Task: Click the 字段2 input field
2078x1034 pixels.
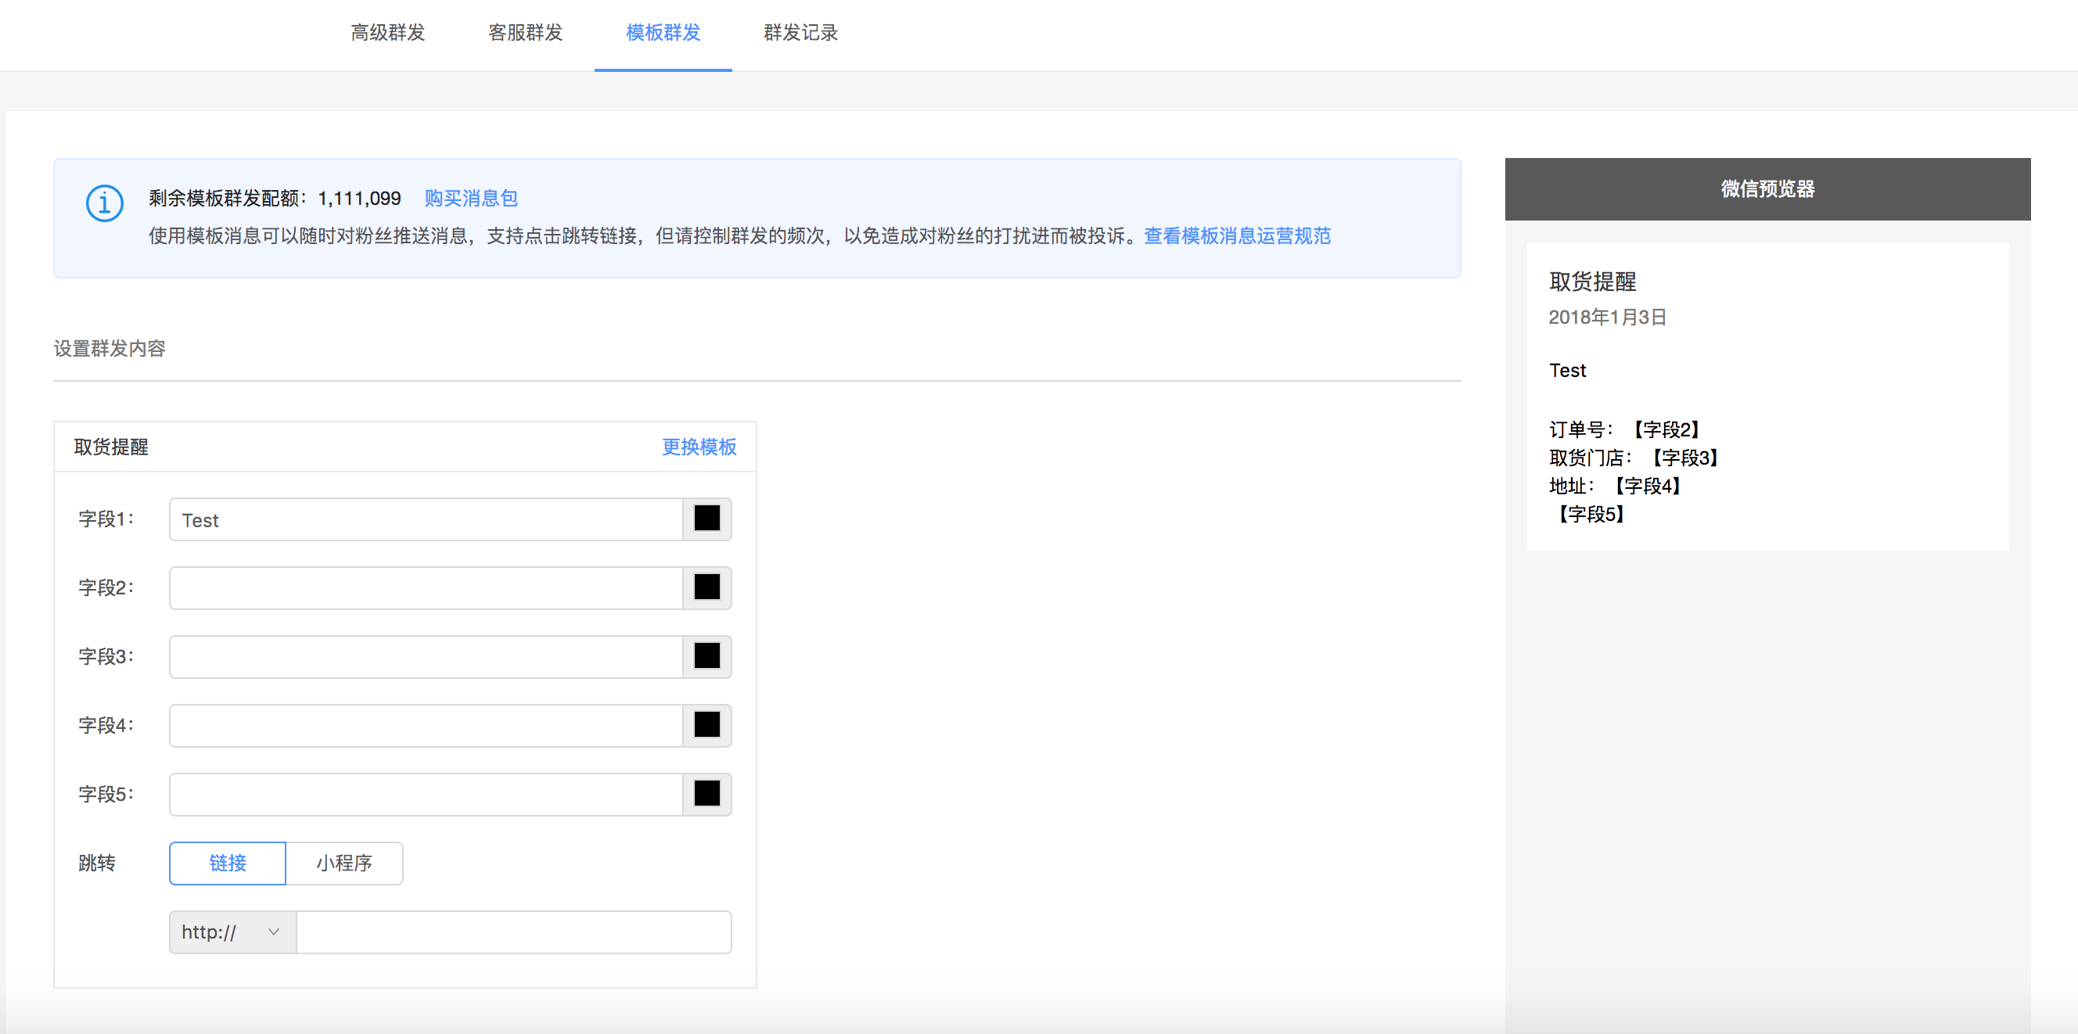Action: coord(426,588)
